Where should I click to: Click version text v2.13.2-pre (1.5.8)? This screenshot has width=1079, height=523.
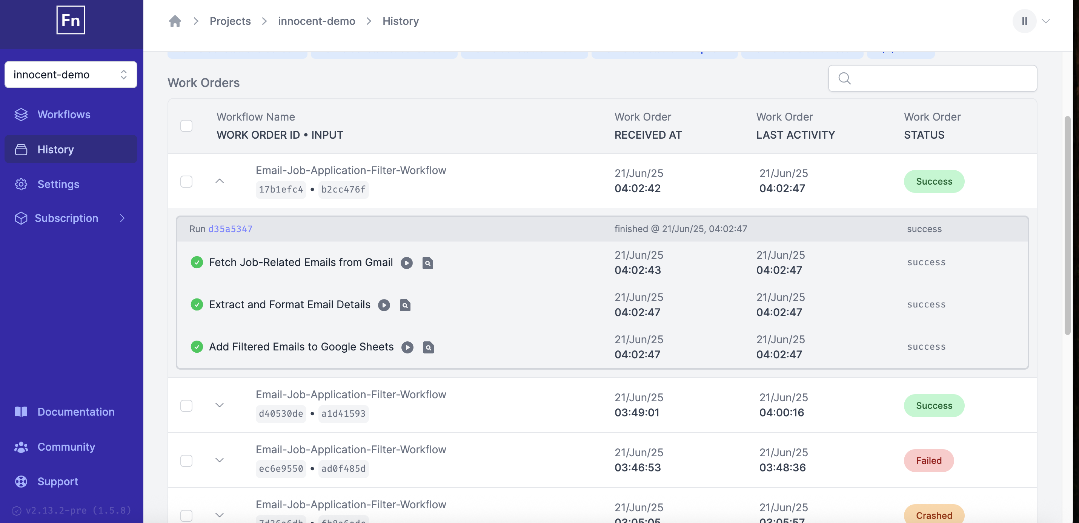[78, 511]
